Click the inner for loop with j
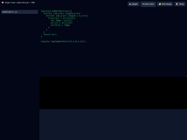Screen dimensions: 187x140 click(67, 16)
